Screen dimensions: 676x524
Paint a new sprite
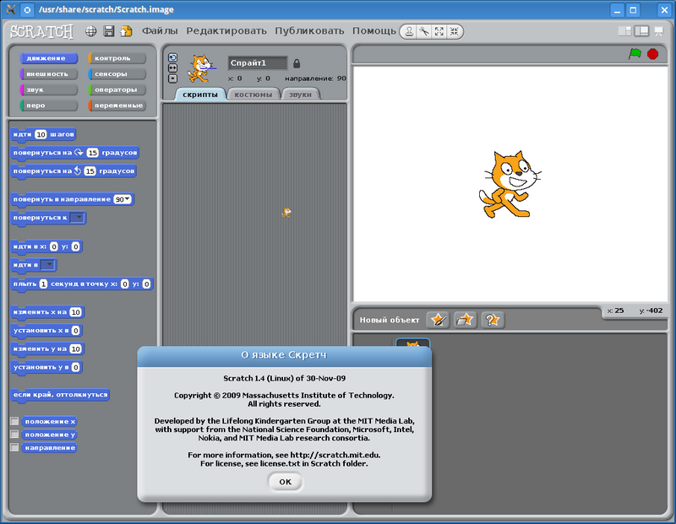point(438,320)
